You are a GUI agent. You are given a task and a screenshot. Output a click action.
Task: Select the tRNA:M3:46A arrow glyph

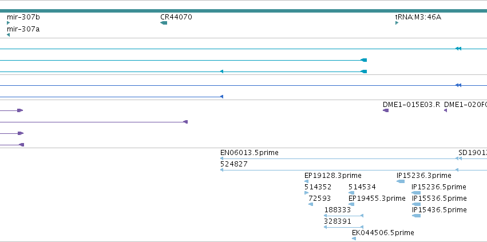[x=397, y=23]
